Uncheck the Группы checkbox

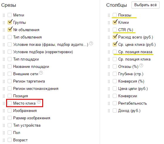point(10,22)
